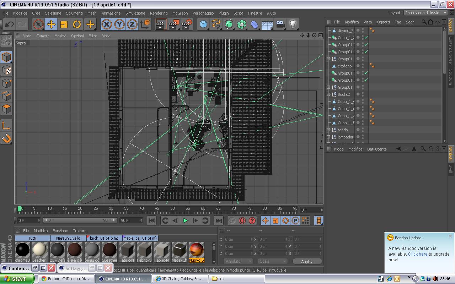
Task: Enable the magnet snapping tool
Action: (x=7, y=138)
